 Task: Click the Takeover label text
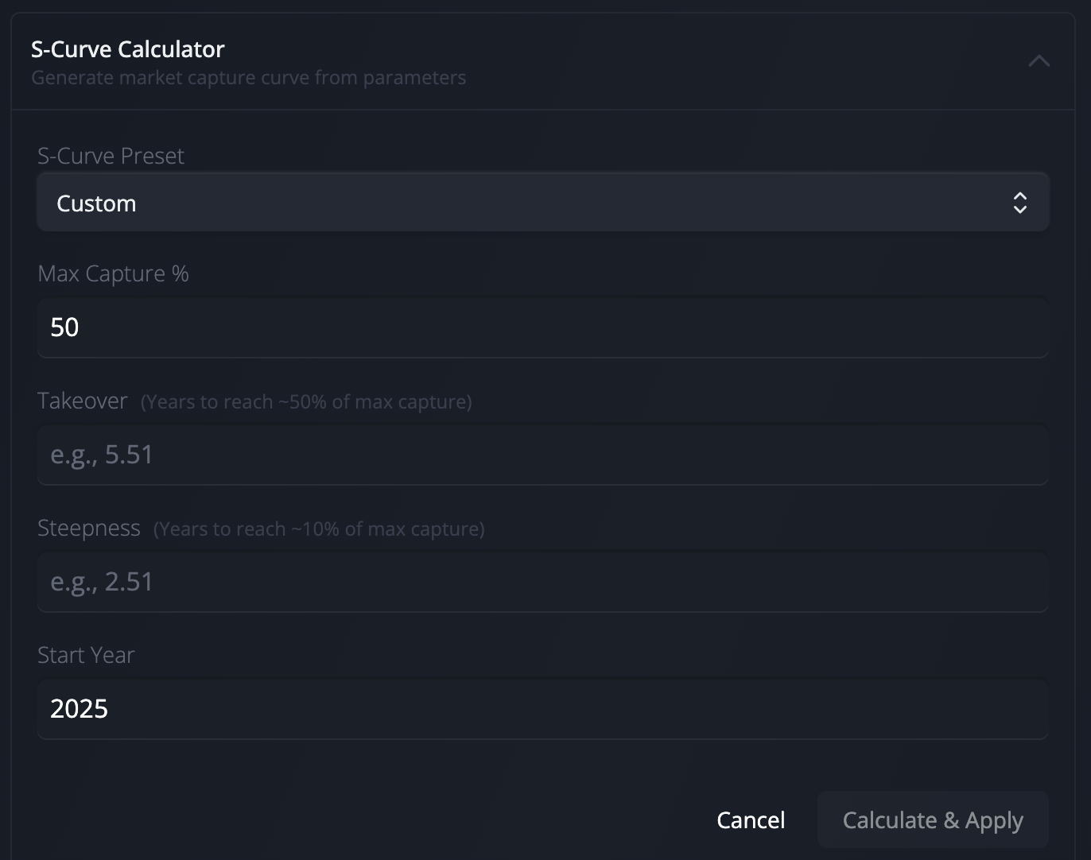coord(82,401)
